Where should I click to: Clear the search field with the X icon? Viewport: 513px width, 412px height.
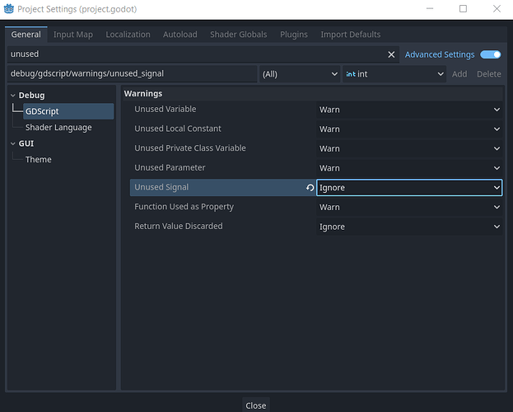tap(391, 54)
